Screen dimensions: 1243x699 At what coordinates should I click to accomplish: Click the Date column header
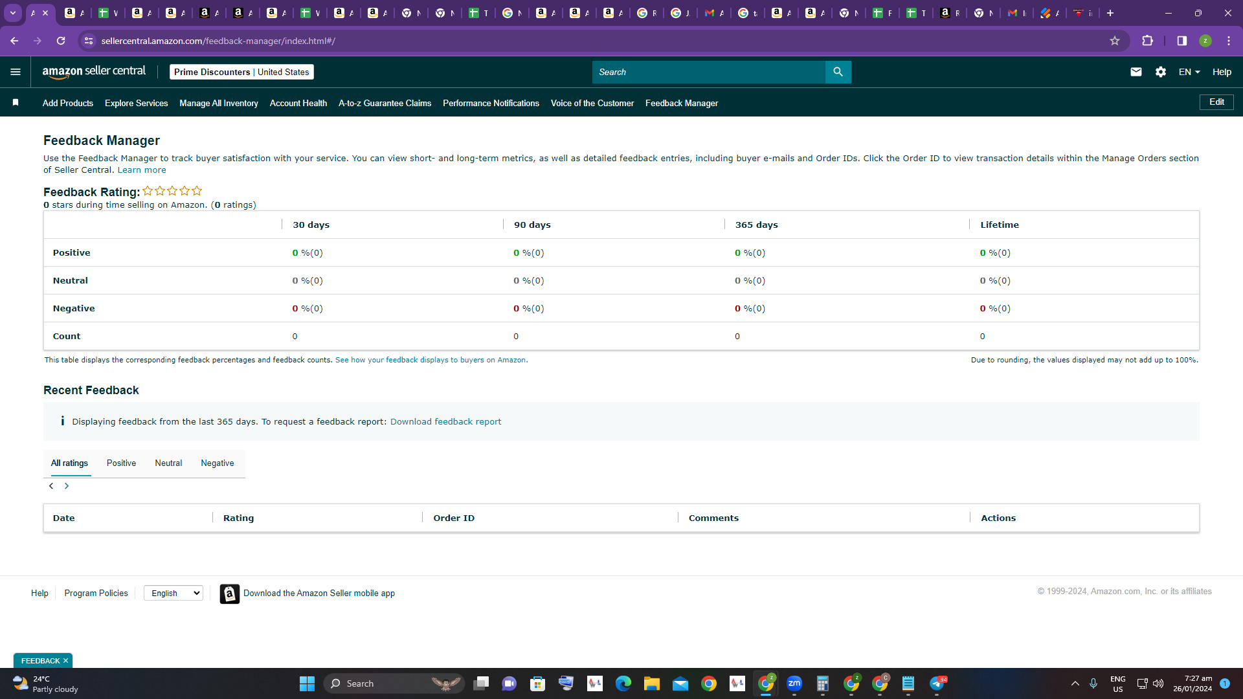pos(63,518)
